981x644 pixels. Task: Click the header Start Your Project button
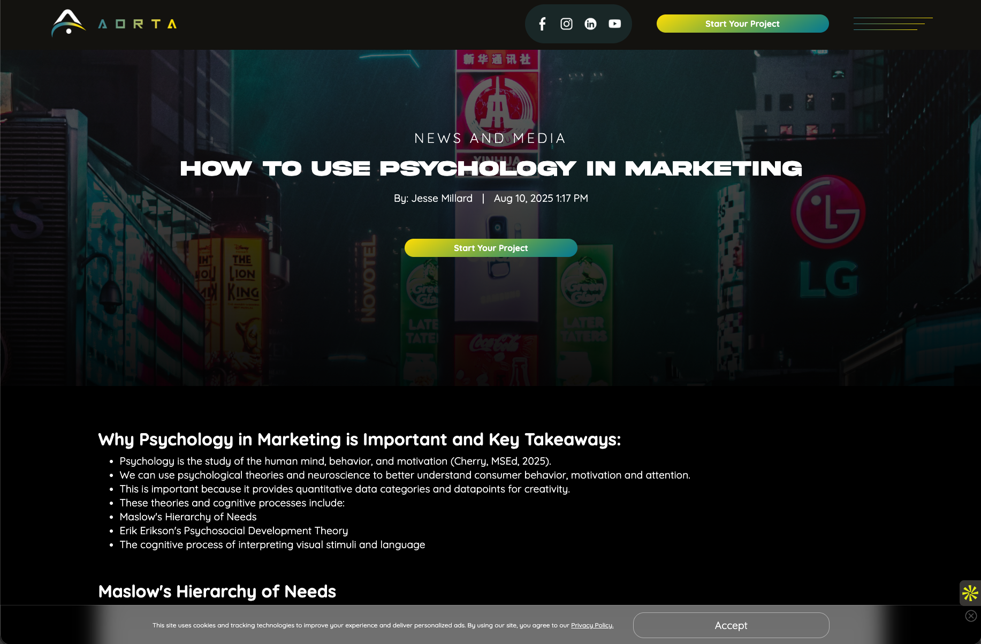(x=742, y=24)
